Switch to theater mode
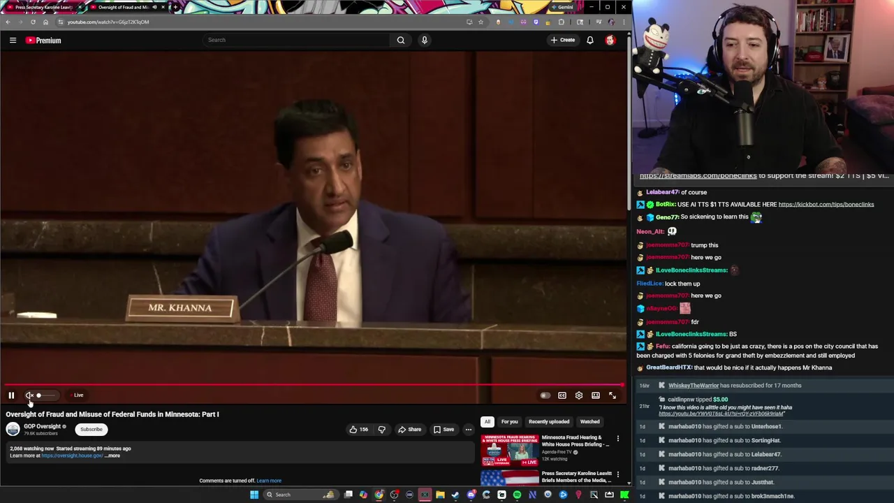 (x=595, y=395)
